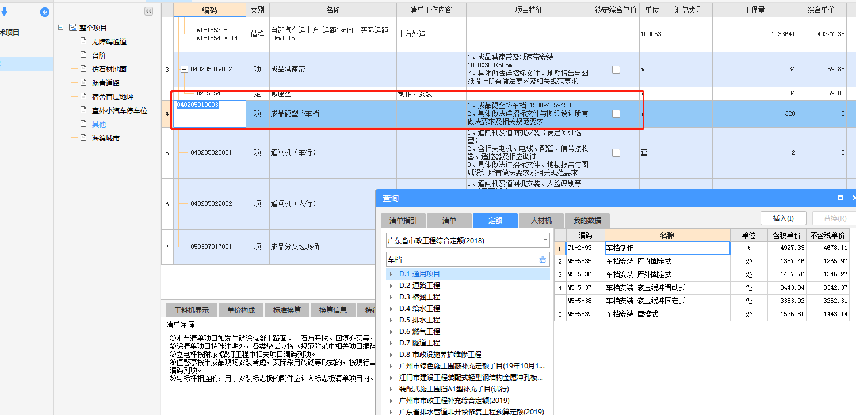
Task: Collapse row 040205019002 with minus box
Action: (184, 69)
